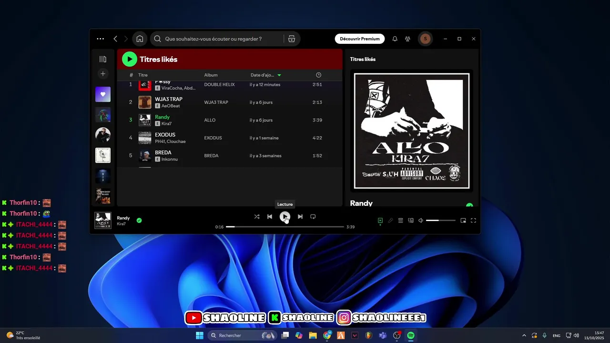Open File Explorer from the taskbar
This screenshot has height=343, width=610.
click(313, 335)
